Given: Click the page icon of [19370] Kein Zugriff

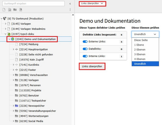Looking at the screenshot, I should tap(16, 60).
